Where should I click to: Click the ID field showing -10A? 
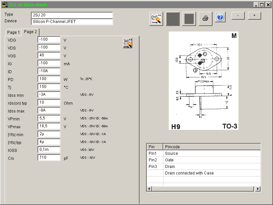pyautogui.click(x=49, y=71)
